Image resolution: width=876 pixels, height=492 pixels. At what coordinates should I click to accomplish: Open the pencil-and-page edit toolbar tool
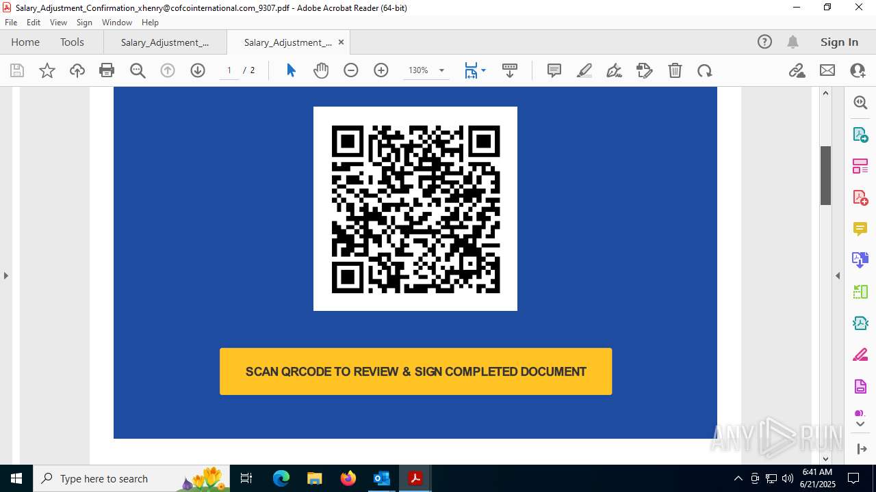(645, 70)
